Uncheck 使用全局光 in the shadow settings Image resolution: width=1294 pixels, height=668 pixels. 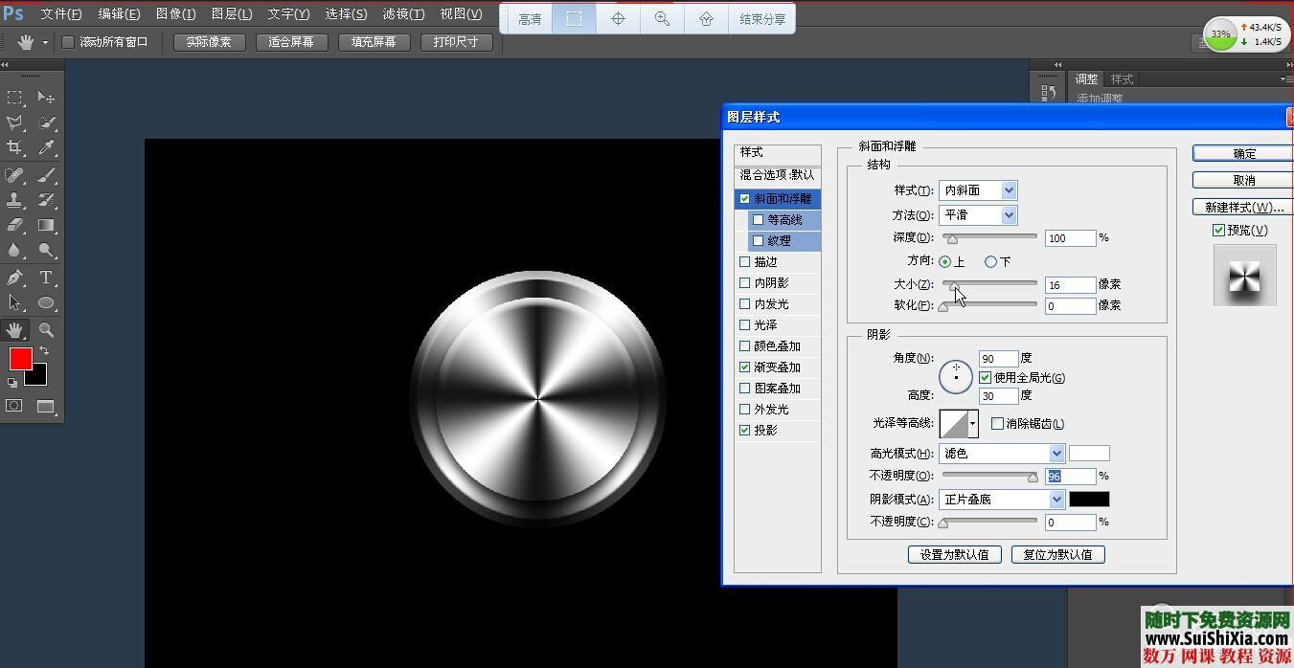(985, 377)
